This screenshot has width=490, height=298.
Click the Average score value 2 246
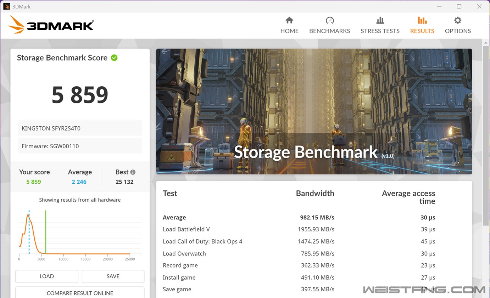pyautogui.click(x=79, y=182)
